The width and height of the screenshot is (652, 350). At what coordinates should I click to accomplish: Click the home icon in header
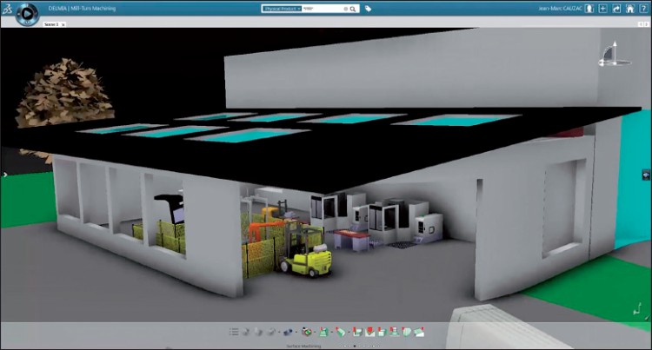pos(629,9)
